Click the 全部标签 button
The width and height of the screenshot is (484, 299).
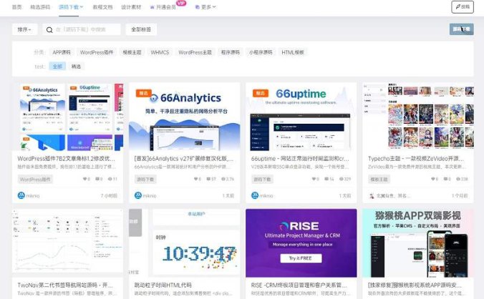click(x=140, y=30)
